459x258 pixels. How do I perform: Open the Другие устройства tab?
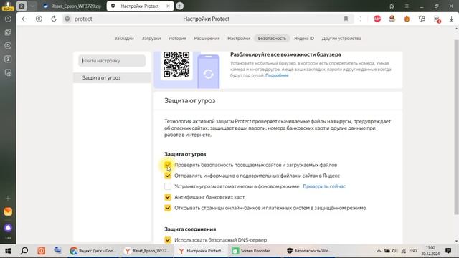(x=341, y=38)
